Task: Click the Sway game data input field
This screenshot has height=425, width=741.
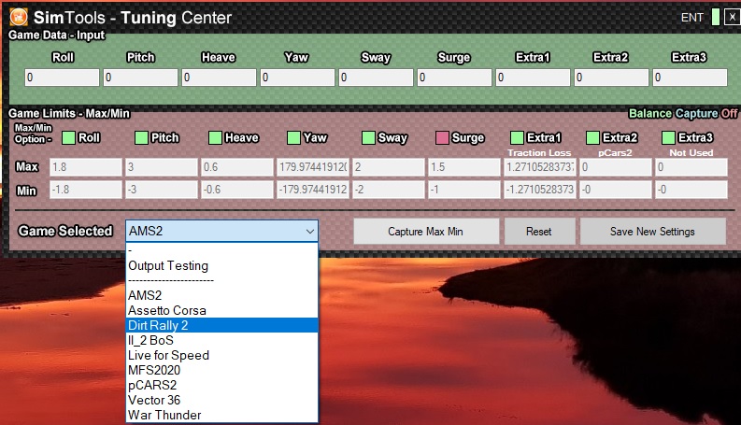Action: pos(376,78)
